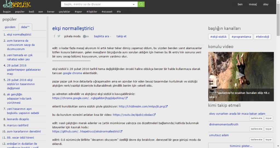
Task: Open ben profile link
Action: [240, 4]
